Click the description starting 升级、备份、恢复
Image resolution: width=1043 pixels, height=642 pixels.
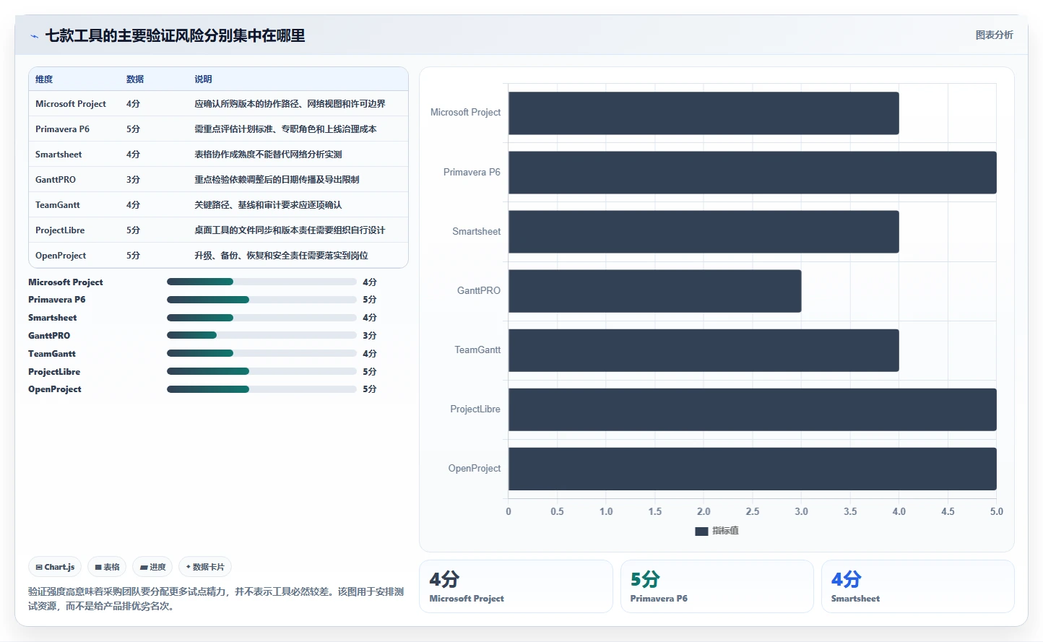[281, 256]
